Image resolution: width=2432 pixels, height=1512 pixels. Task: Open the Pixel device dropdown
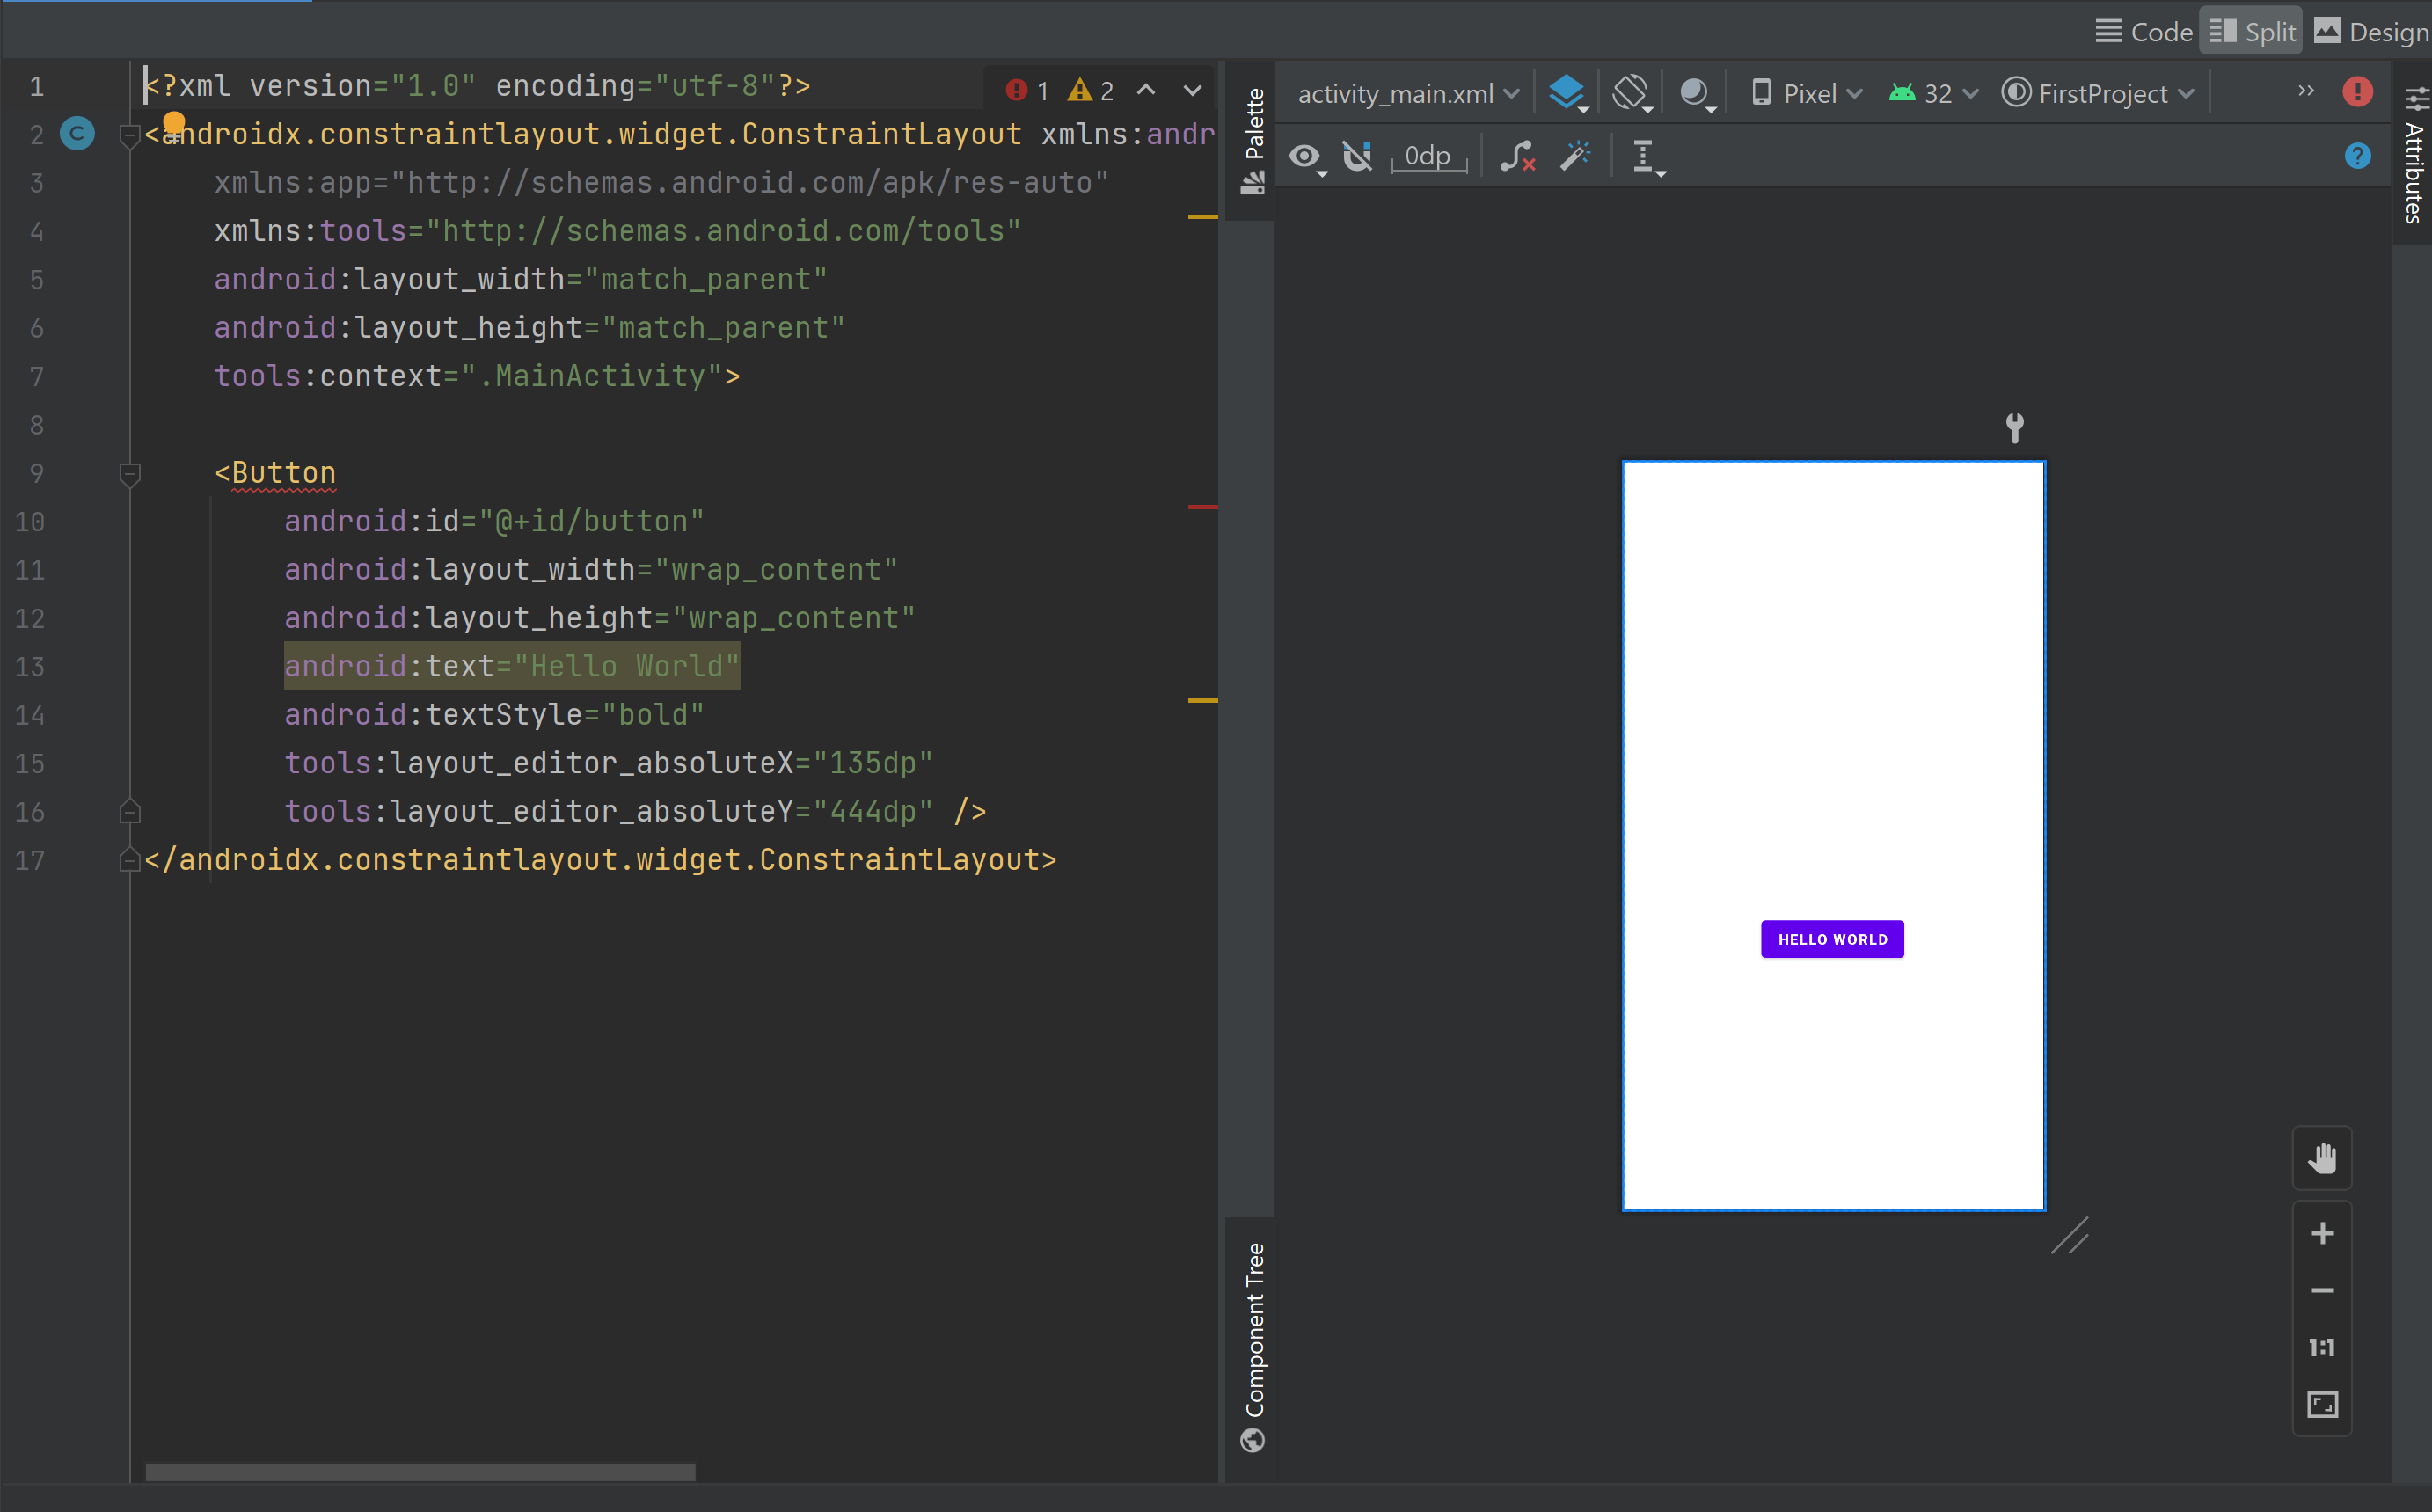(x=1807, y=93)
